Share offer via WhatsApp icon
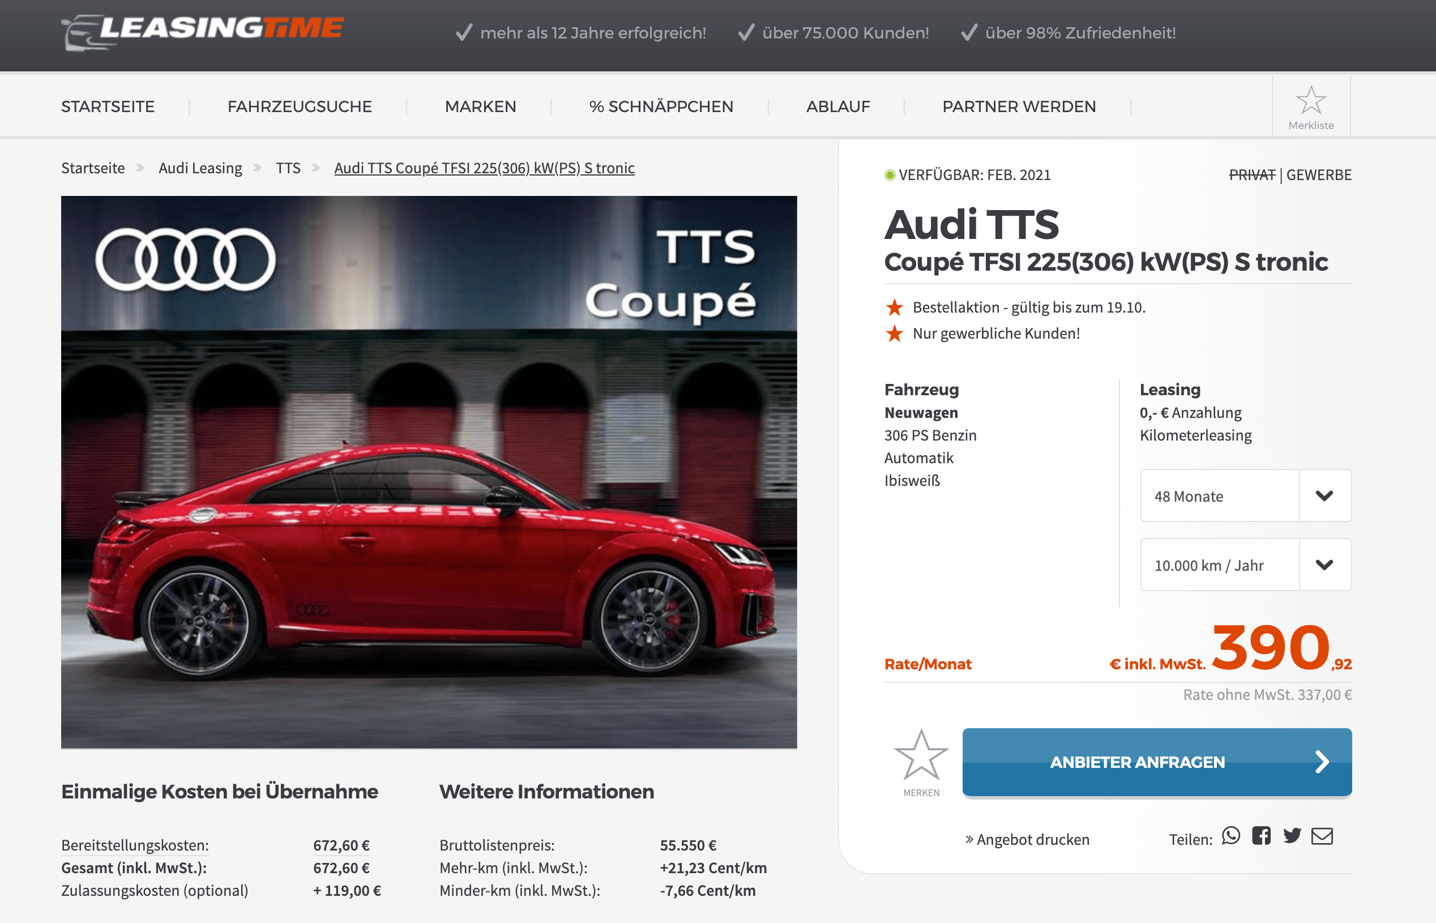 click(1231, 836)
